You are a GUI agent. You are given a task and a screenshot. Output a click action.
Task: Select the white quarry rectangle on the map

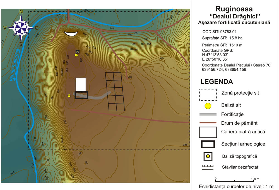click(x=81, y=85)
